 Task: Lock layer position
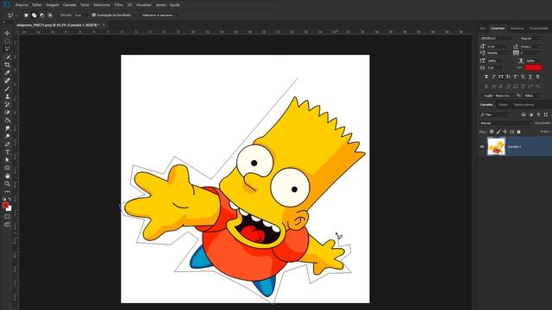(505, 132)
